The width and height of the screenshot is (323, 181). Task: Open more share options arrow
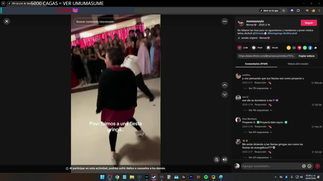click(315, 48)
